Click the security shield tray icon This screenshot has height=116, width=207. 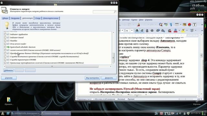188,113
